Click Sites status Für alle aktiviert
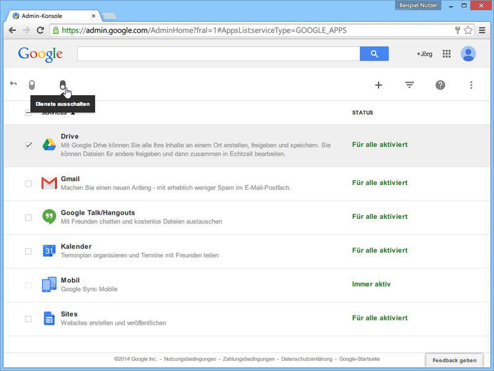494x371 pixels. pyautogui.click(x=380, y=318)
